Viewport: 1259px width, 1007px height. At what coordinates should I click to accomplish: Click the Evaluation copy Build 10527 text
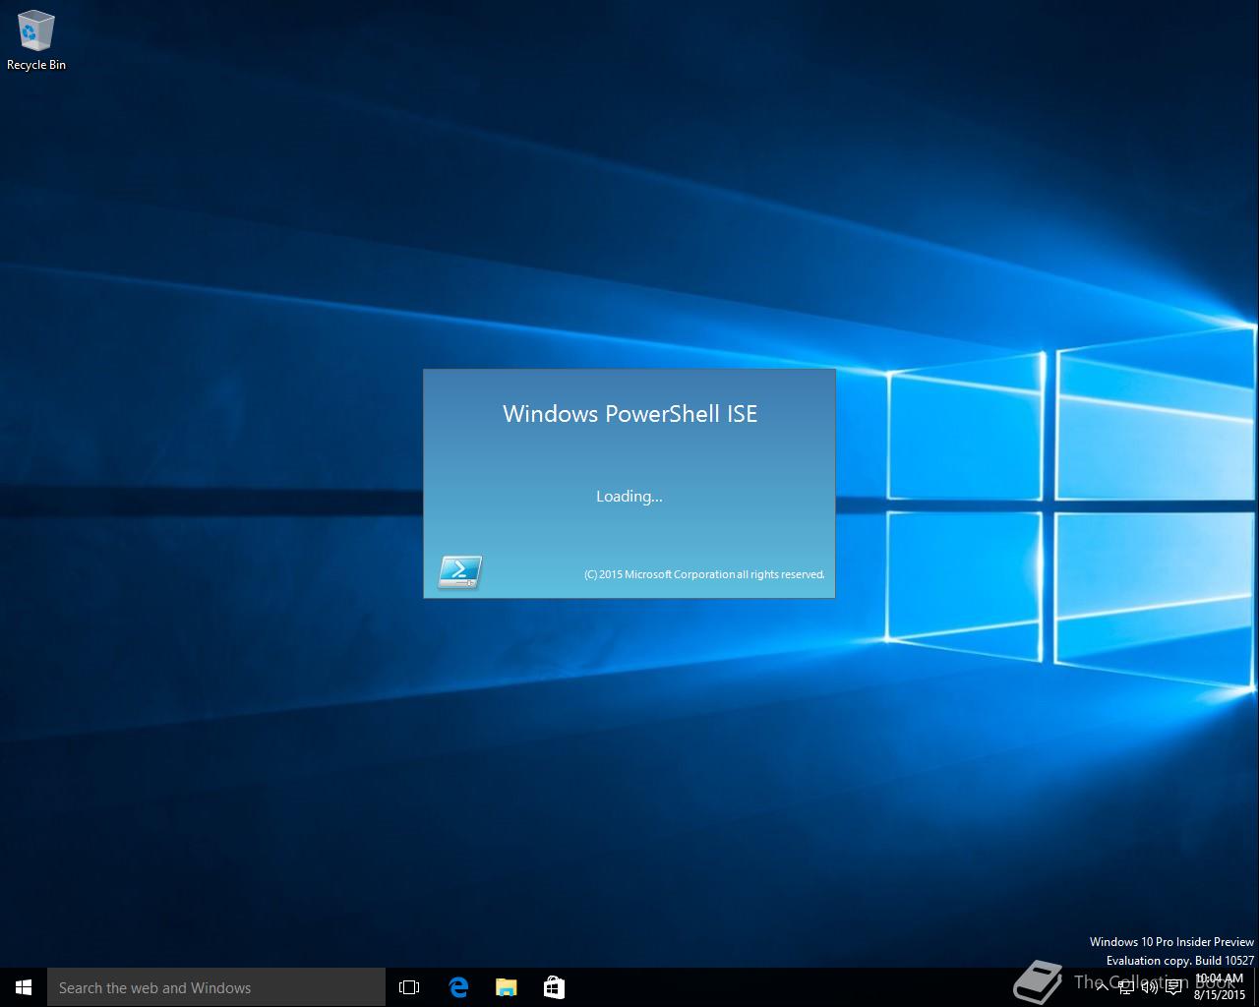1179,961
